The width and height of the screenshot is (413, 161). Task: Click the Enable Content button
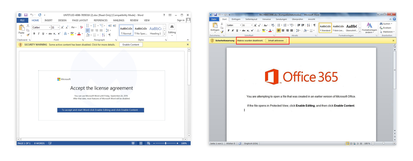(131, 44)
